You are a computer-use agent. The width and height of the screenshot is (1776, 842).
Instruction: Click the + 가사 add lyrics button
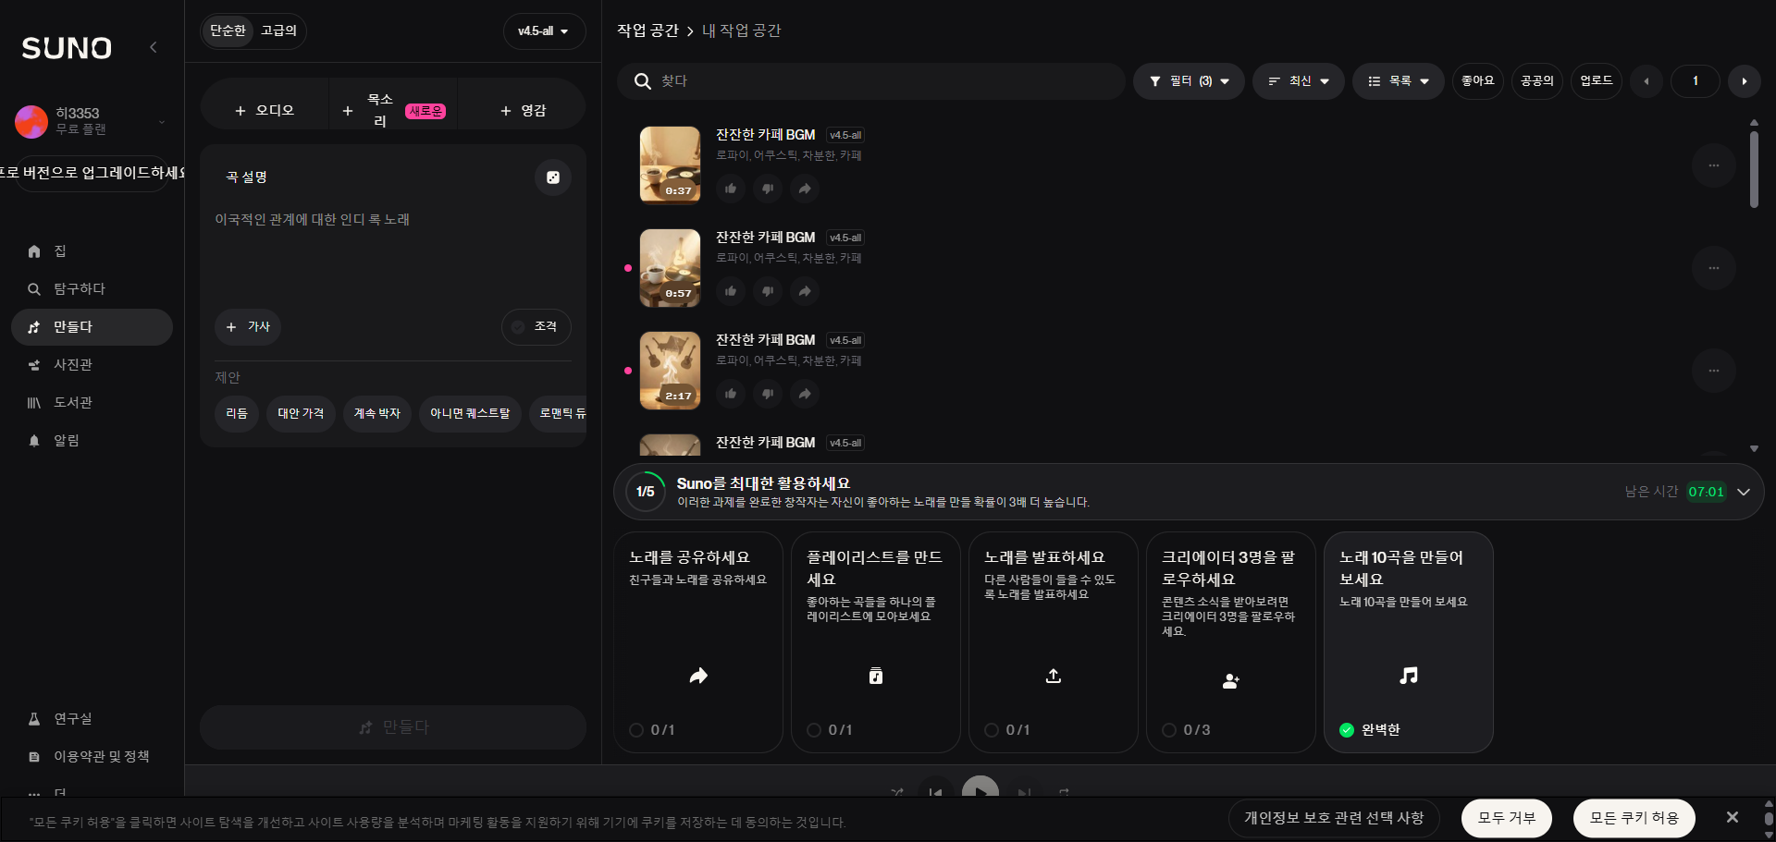(x=248, y=327)
